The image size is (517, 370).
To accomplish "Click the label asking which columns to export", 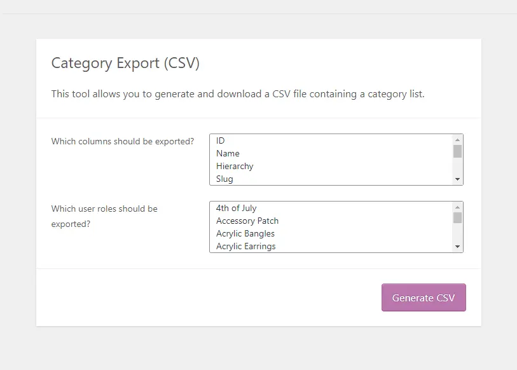I will tap(122, 141).
